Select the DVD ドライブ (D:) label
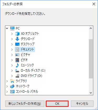 point(32,76)
